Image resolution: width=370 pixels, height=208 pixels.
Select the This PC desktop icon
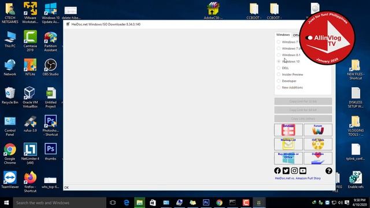click(x=10, y=40)
